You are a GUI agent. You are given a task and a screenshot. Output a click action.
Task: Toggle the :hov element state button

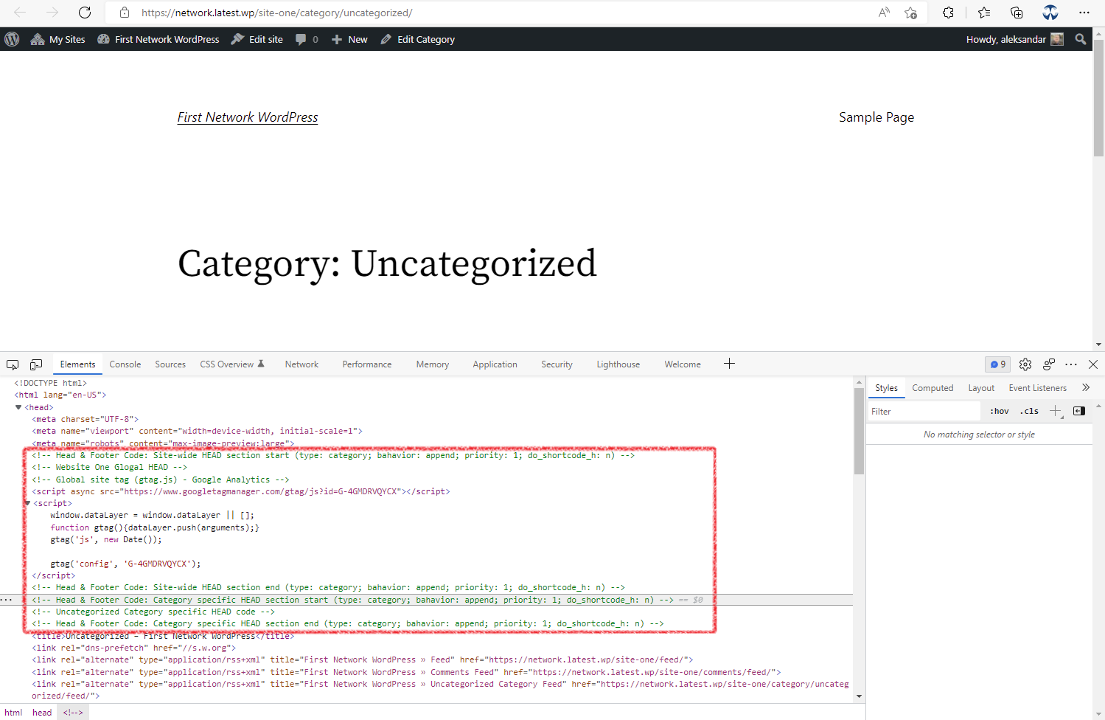[x=1000, y=412]
